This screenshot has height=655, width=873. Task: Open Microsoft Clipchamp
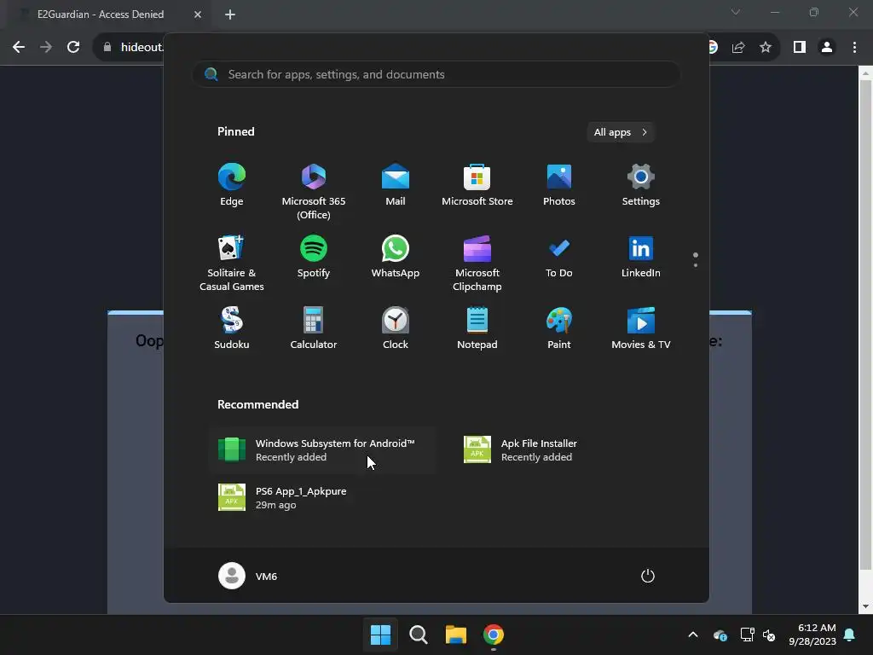coord(477,263)
